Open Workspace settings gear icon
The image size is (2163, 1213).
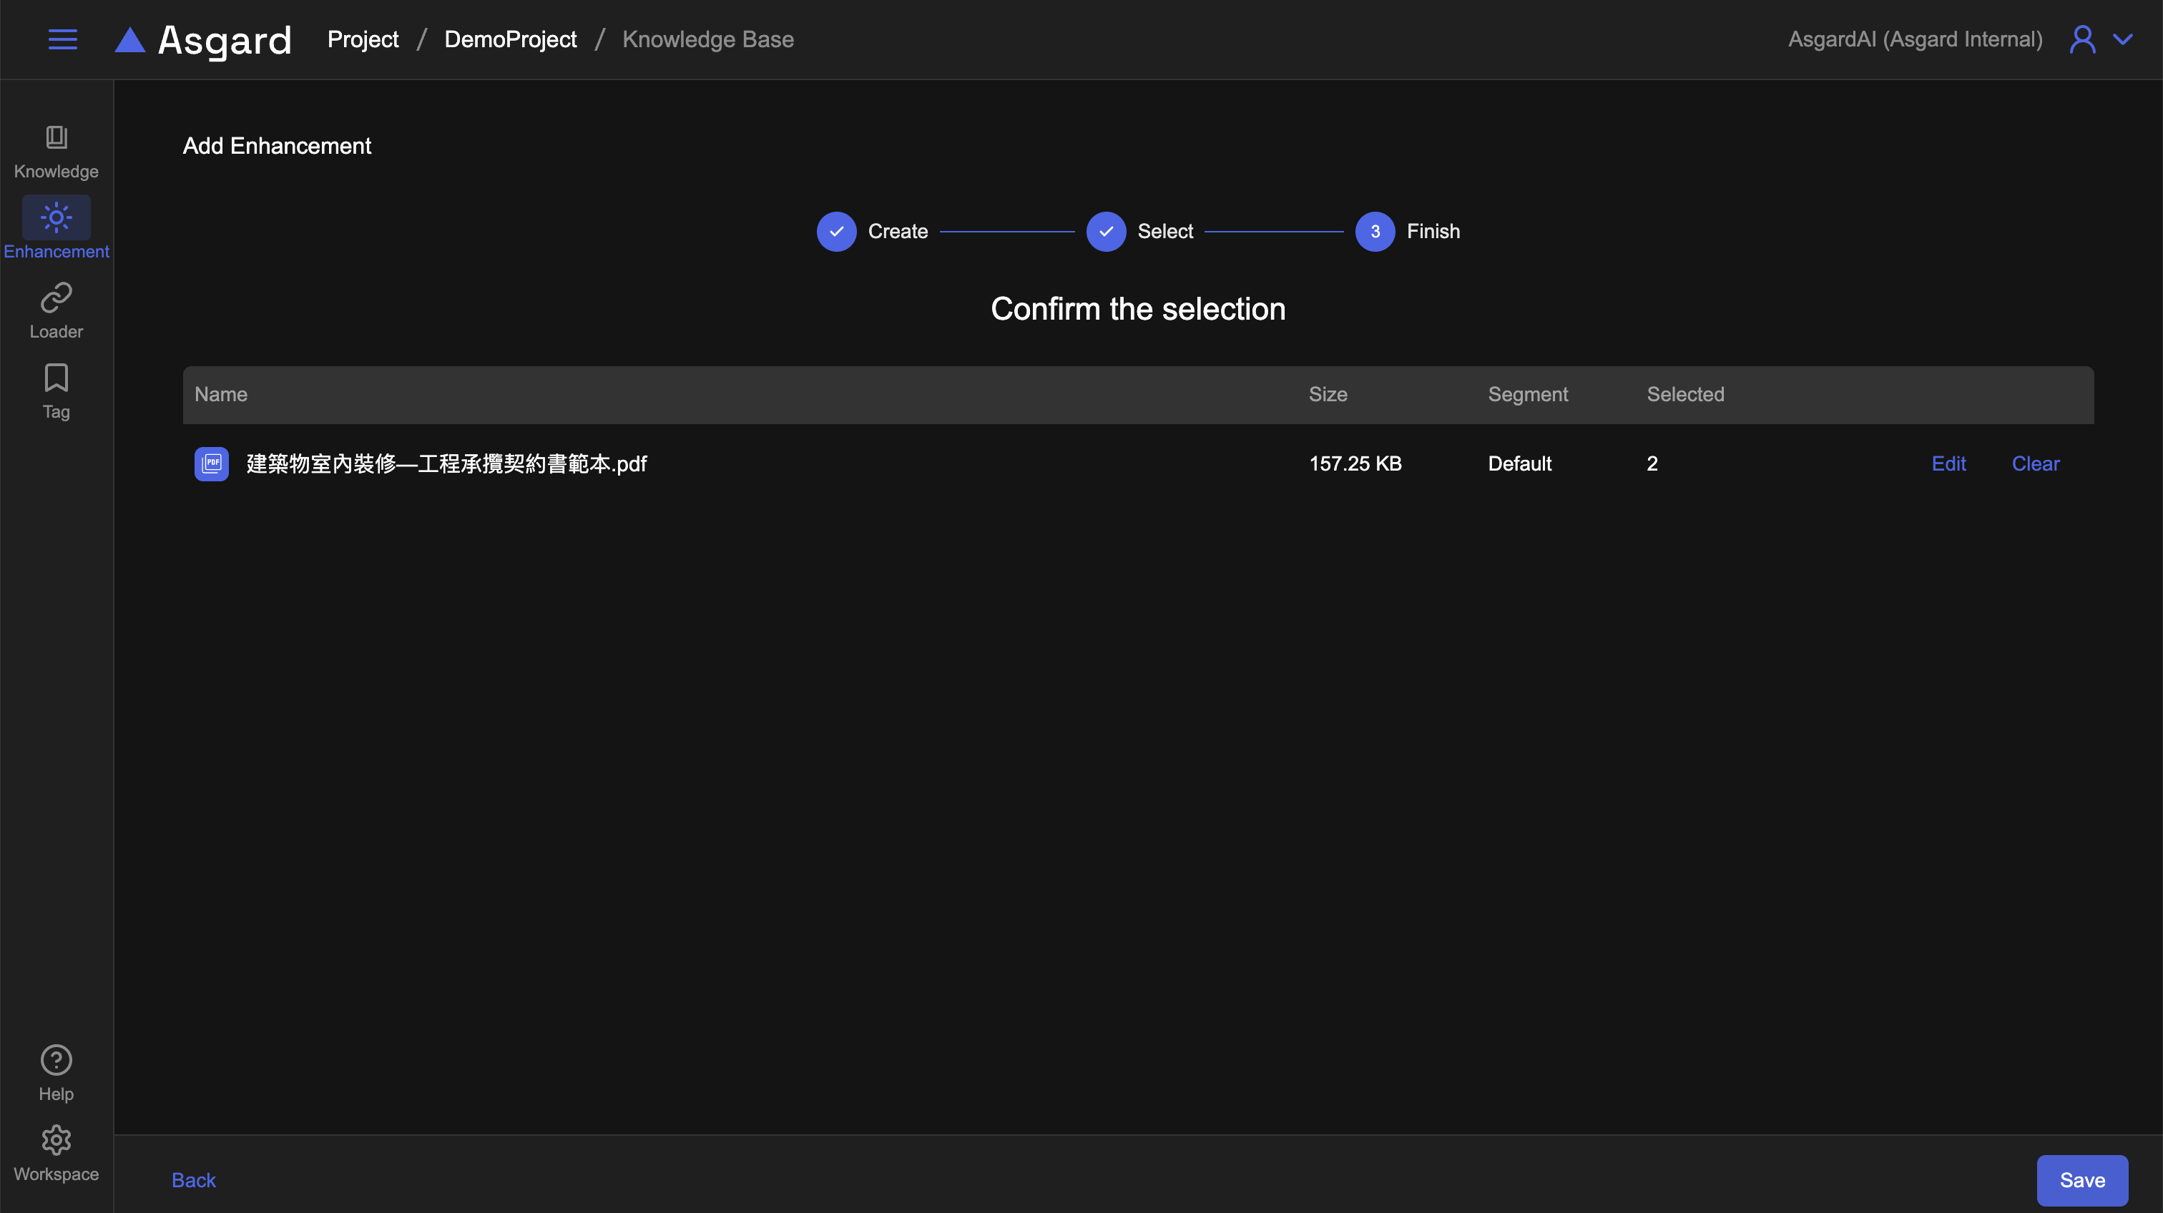(57, 1140)
